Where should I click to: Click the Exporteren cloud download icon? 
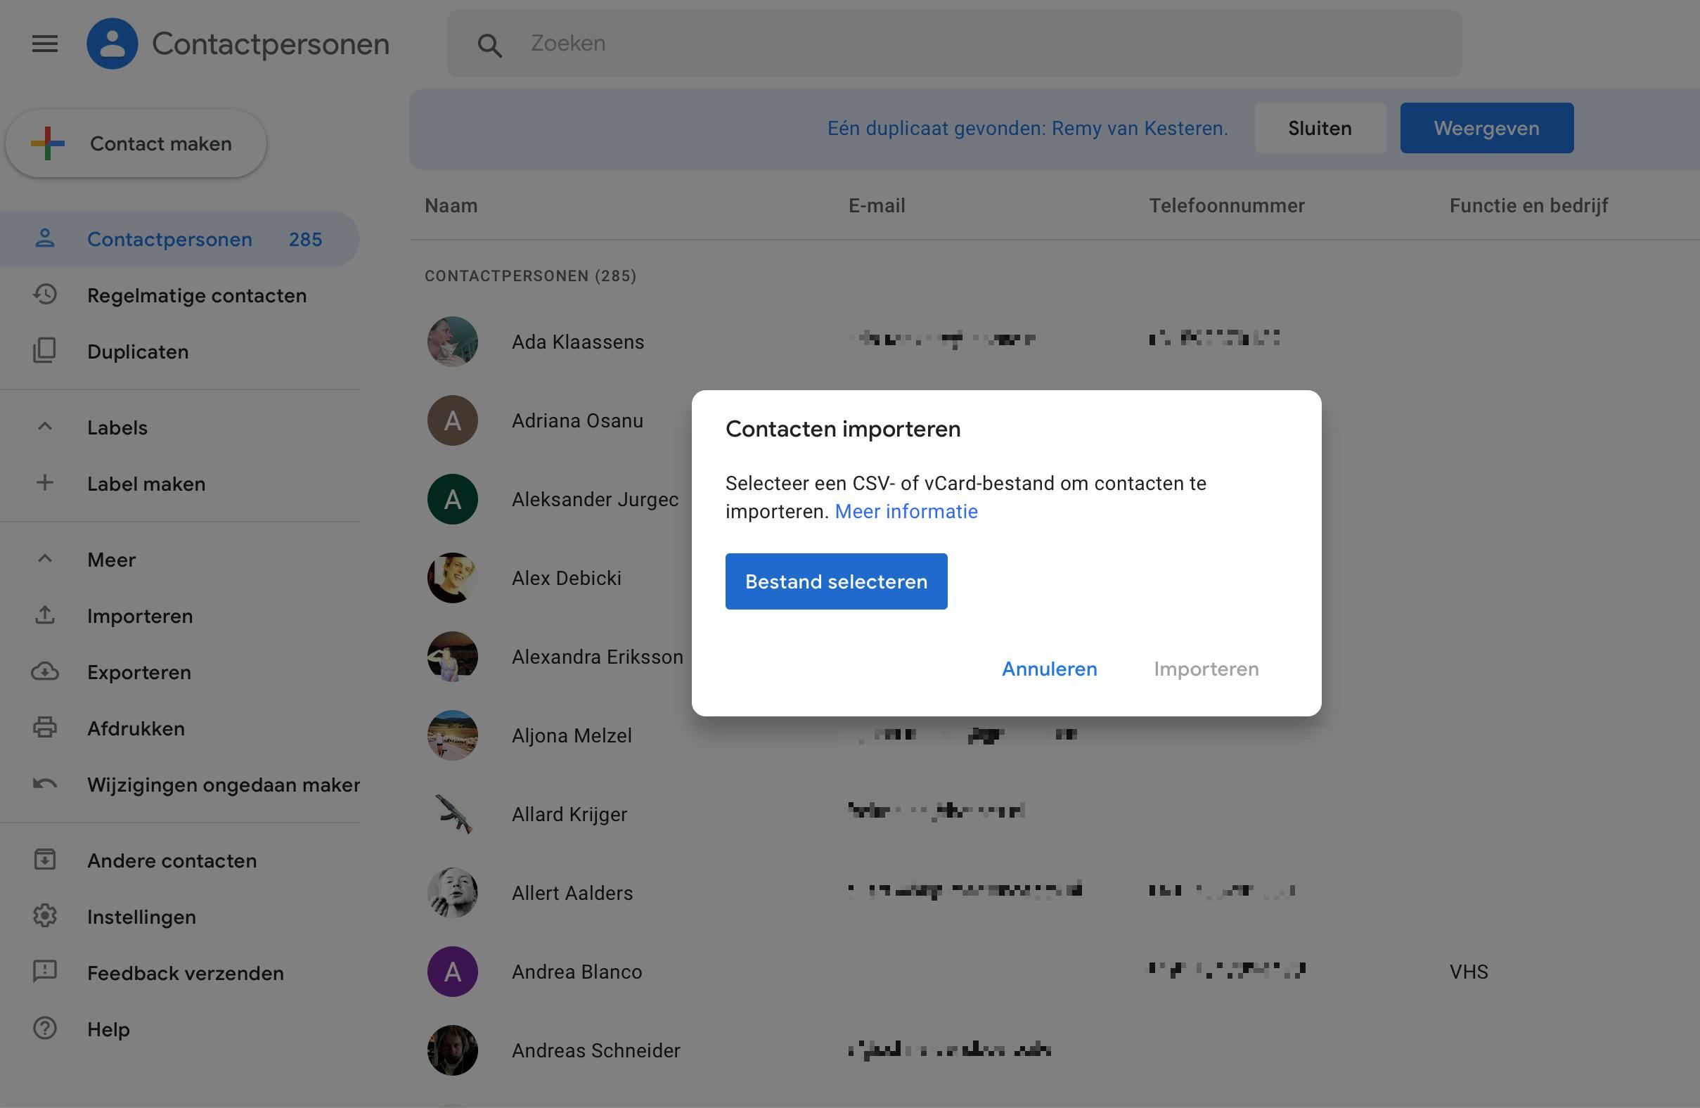(x=44, y=671)
